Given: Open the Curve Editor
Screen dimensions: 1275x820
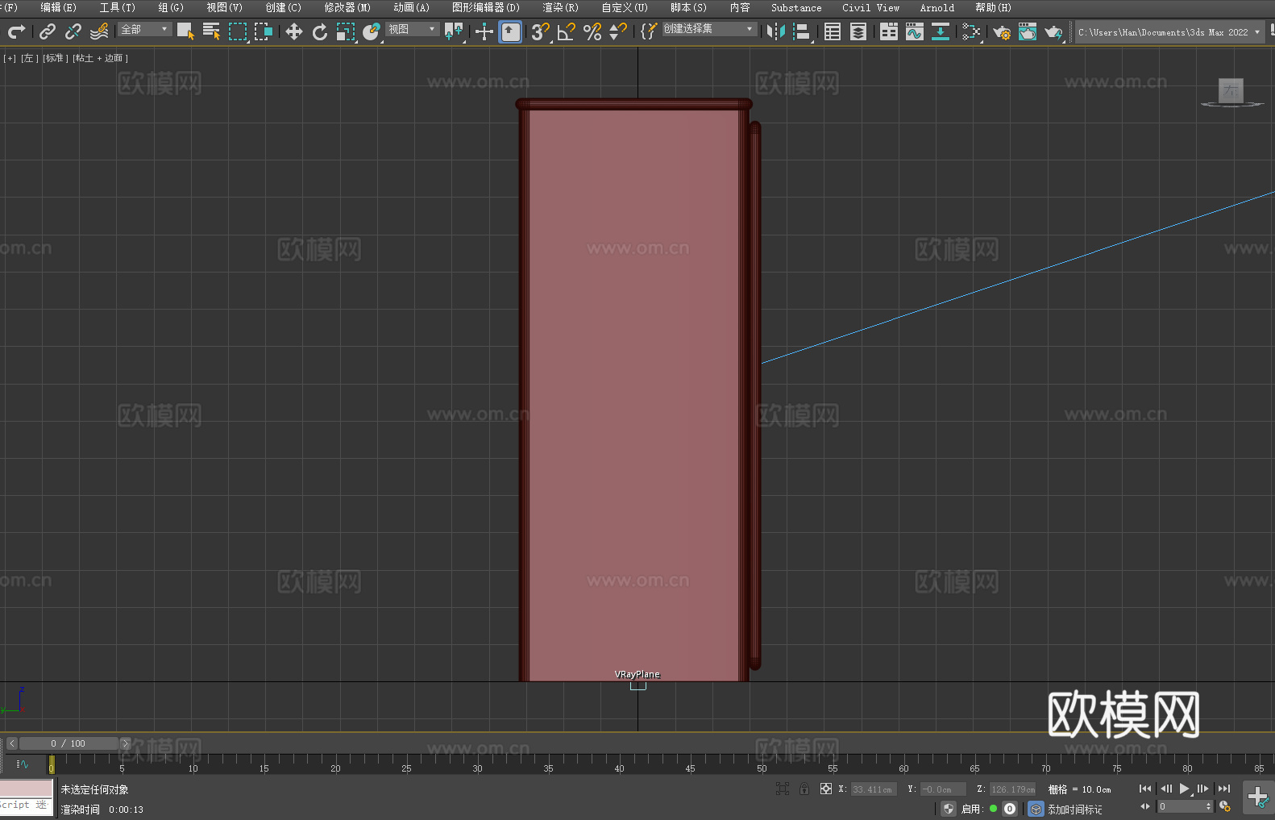Looking at the screenshot, I should (915, 31).
